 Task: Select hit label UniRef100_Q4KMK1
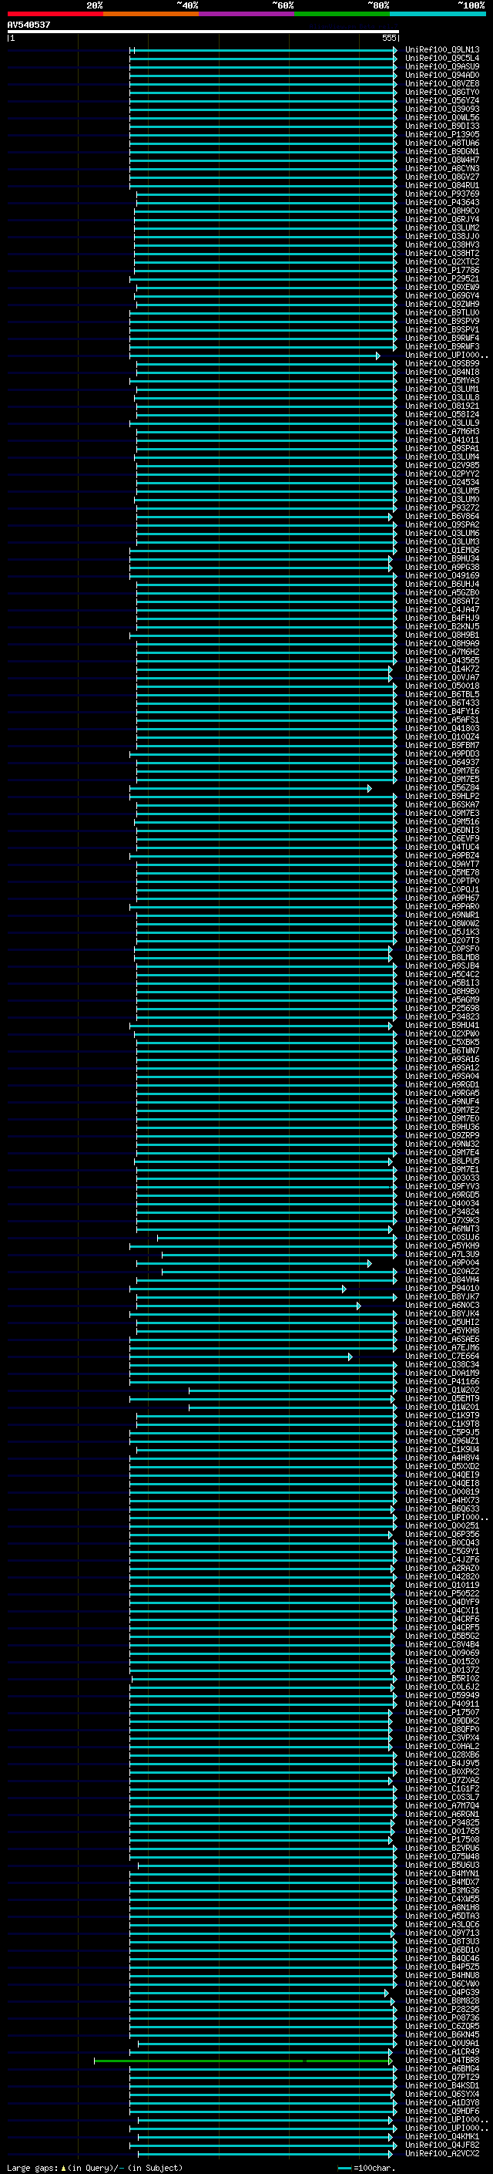click(442, 2136)
